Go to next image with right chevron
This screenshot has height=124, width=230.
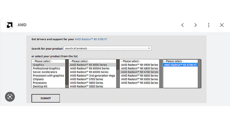[x=195, y=25]
